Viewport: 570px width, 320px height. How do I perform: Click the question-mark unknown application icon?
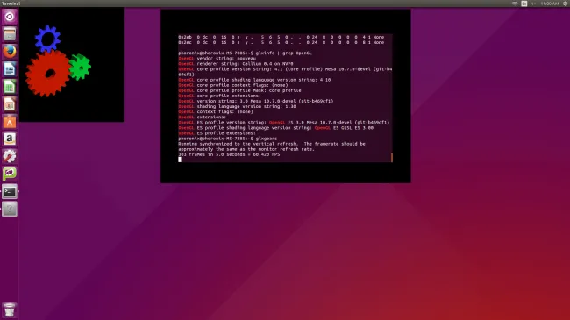pos(10,209)
